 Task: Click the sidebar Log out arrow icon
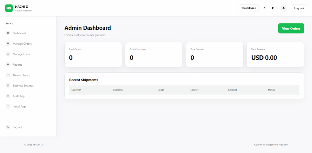8,127
